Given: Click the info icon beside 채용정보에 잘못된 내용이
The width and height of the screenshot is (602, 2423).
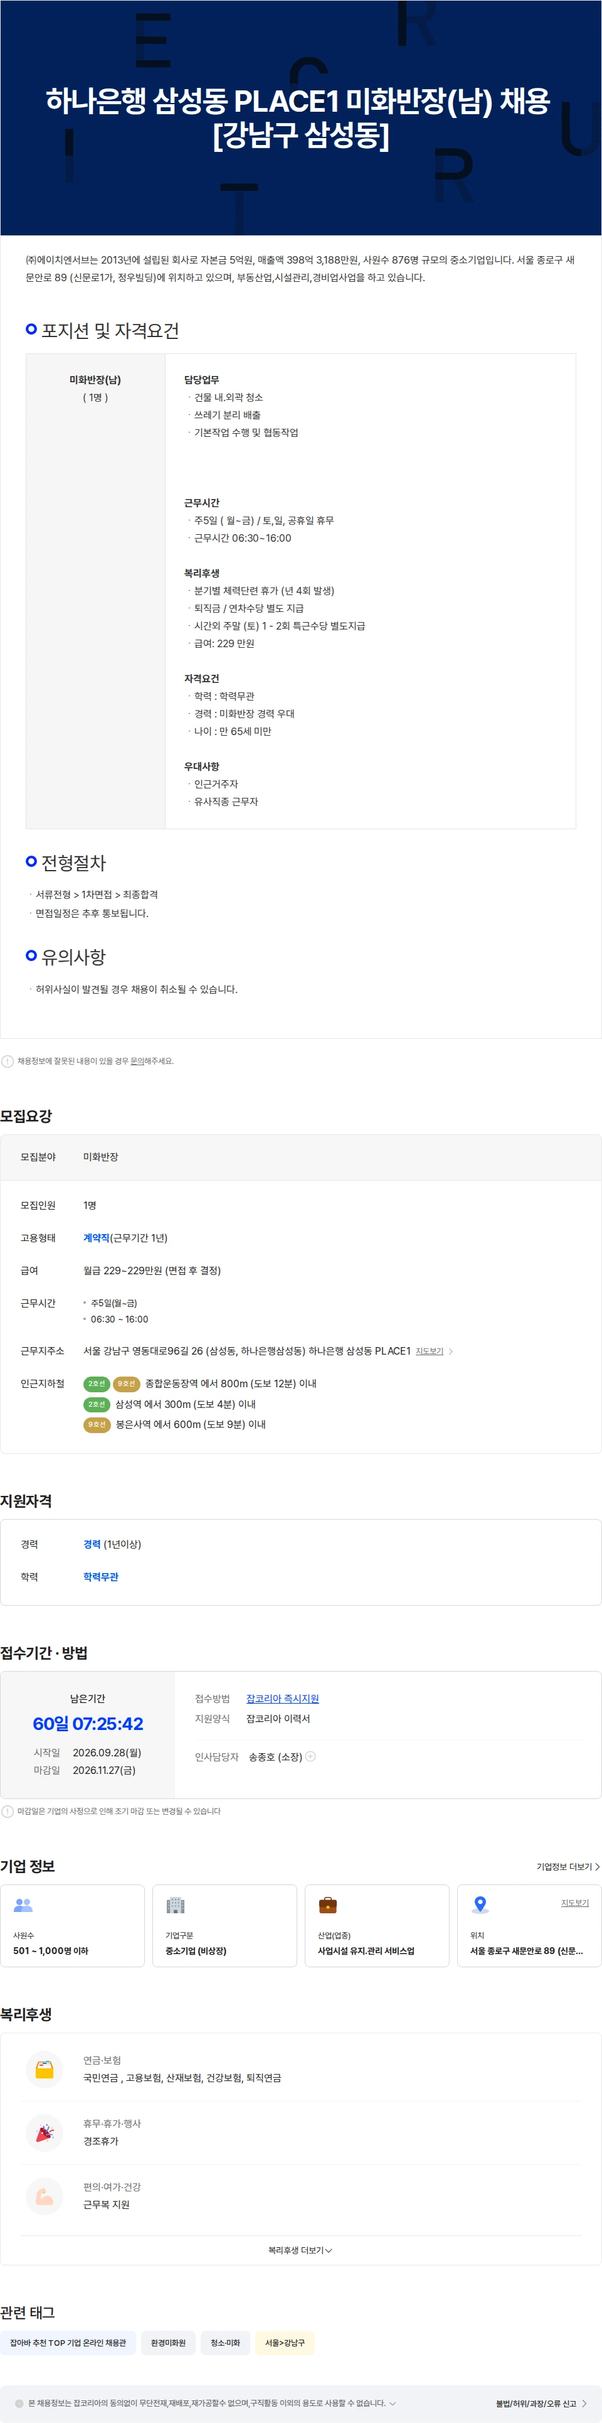Looking at the screenshot, I should pyautogui.click(x=8, y=1061).
